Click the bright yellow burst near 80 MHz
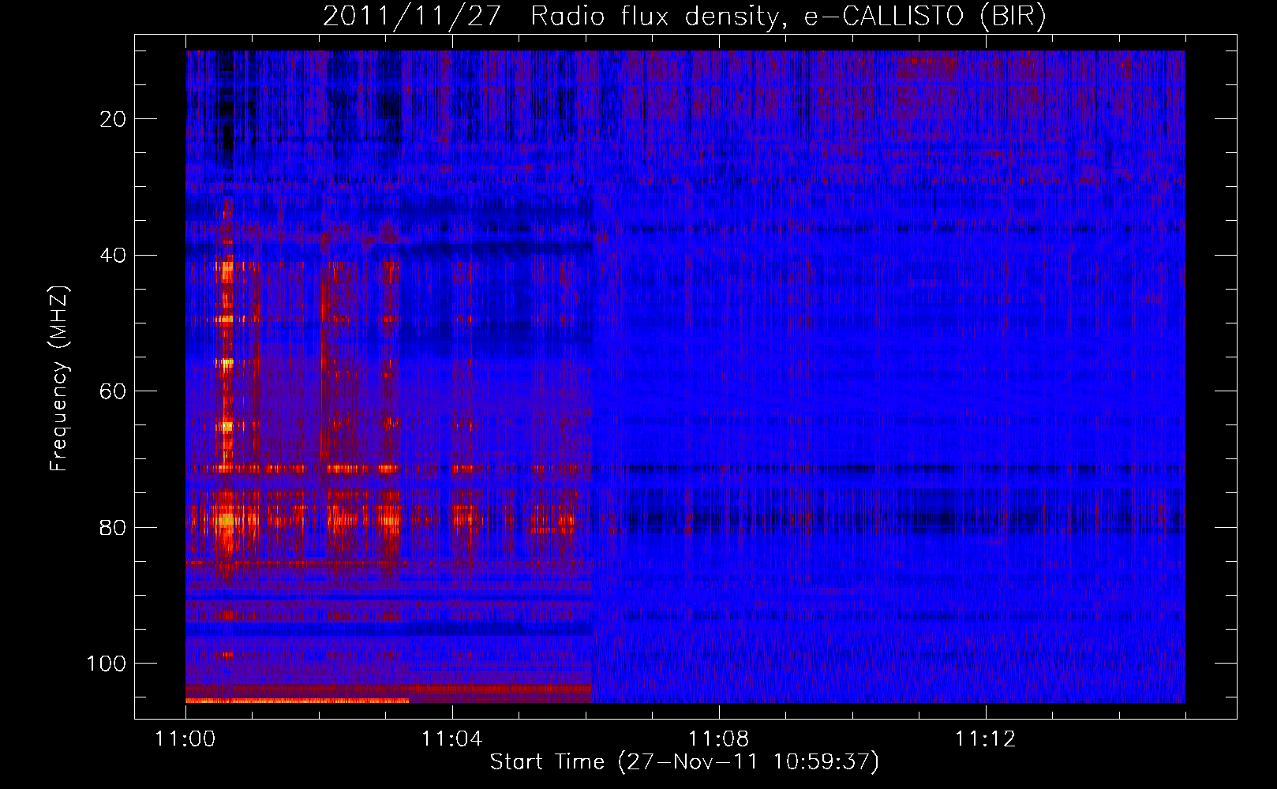 (x=227, y=520)
